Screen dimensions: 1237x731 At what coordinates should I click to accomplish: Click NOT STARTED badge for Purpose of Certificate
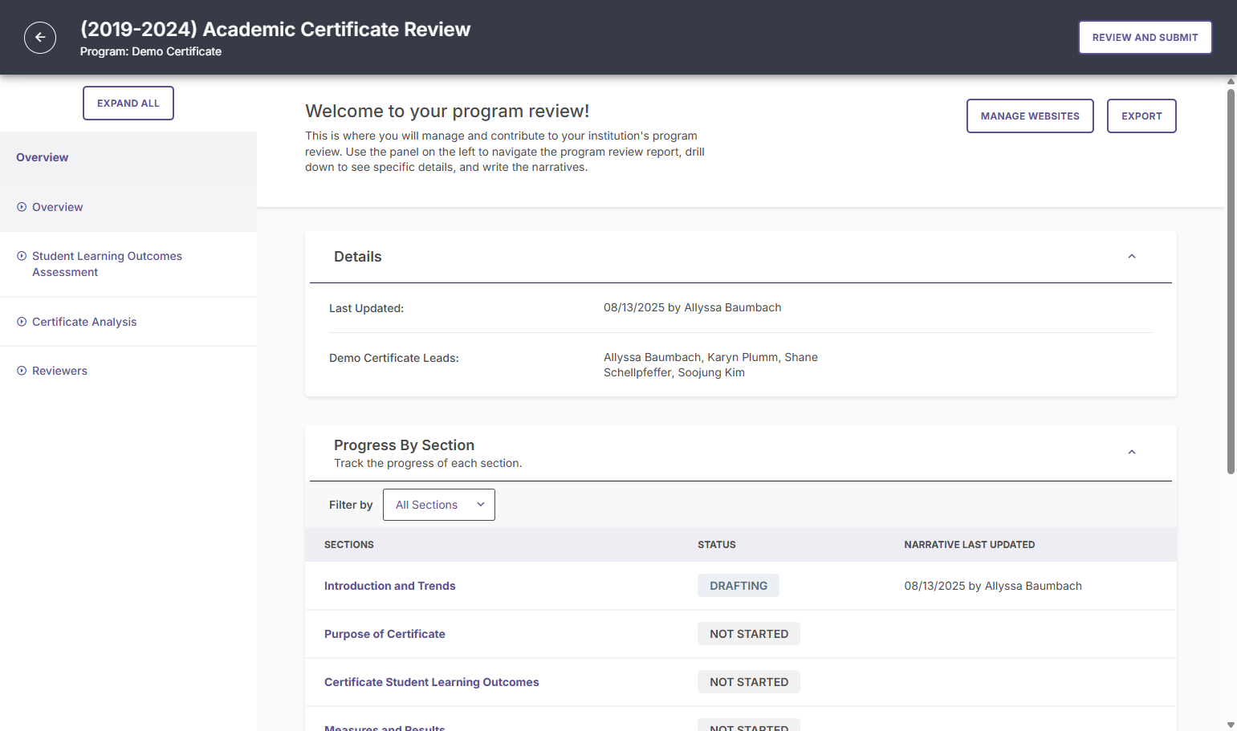click(x=749, y=634)
